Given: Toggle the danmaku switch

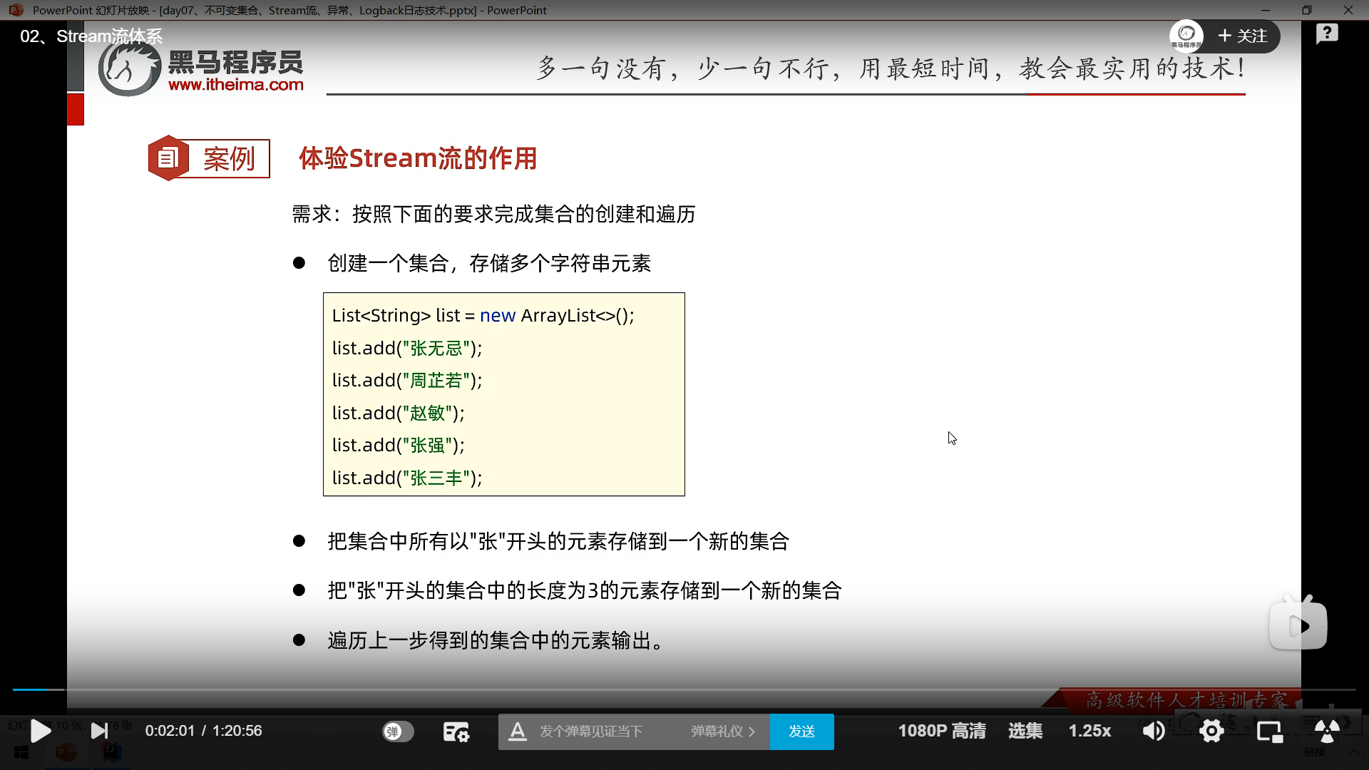Looking at the screenshot, I should (397, 731).
